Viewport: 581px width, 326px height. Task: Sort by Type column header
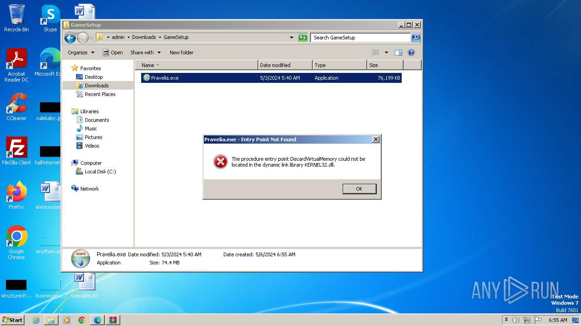[340, 65]
